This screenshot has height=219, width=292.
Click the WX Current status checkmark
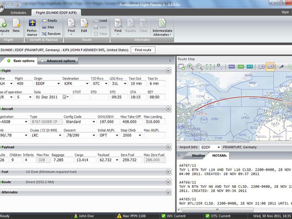tap(163, 216)
